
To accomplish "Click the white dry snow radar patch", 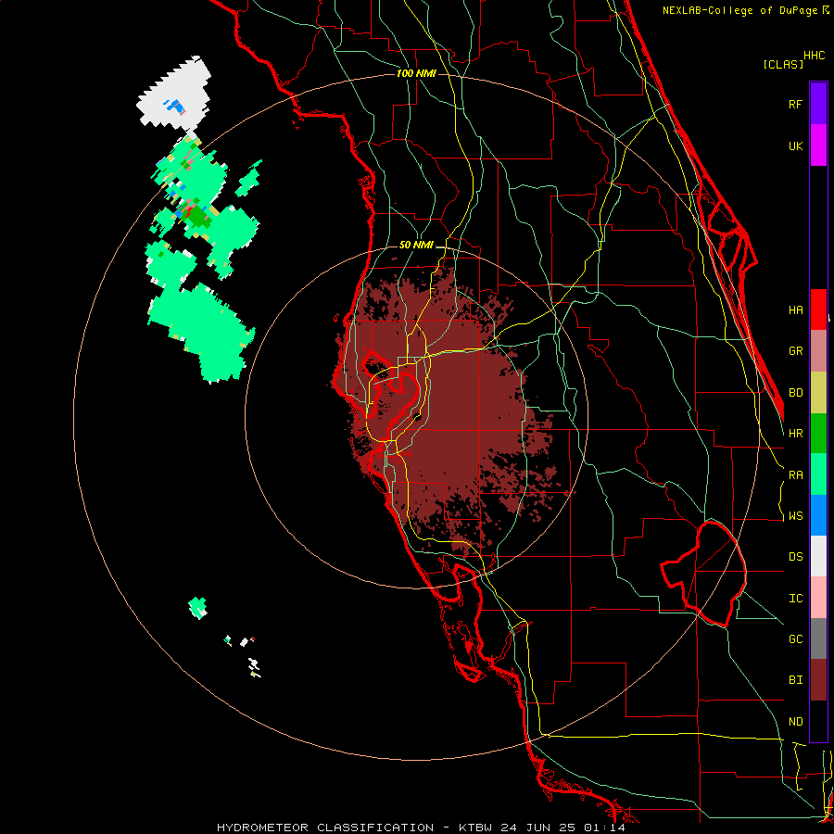I will click(x=173, y=95).
